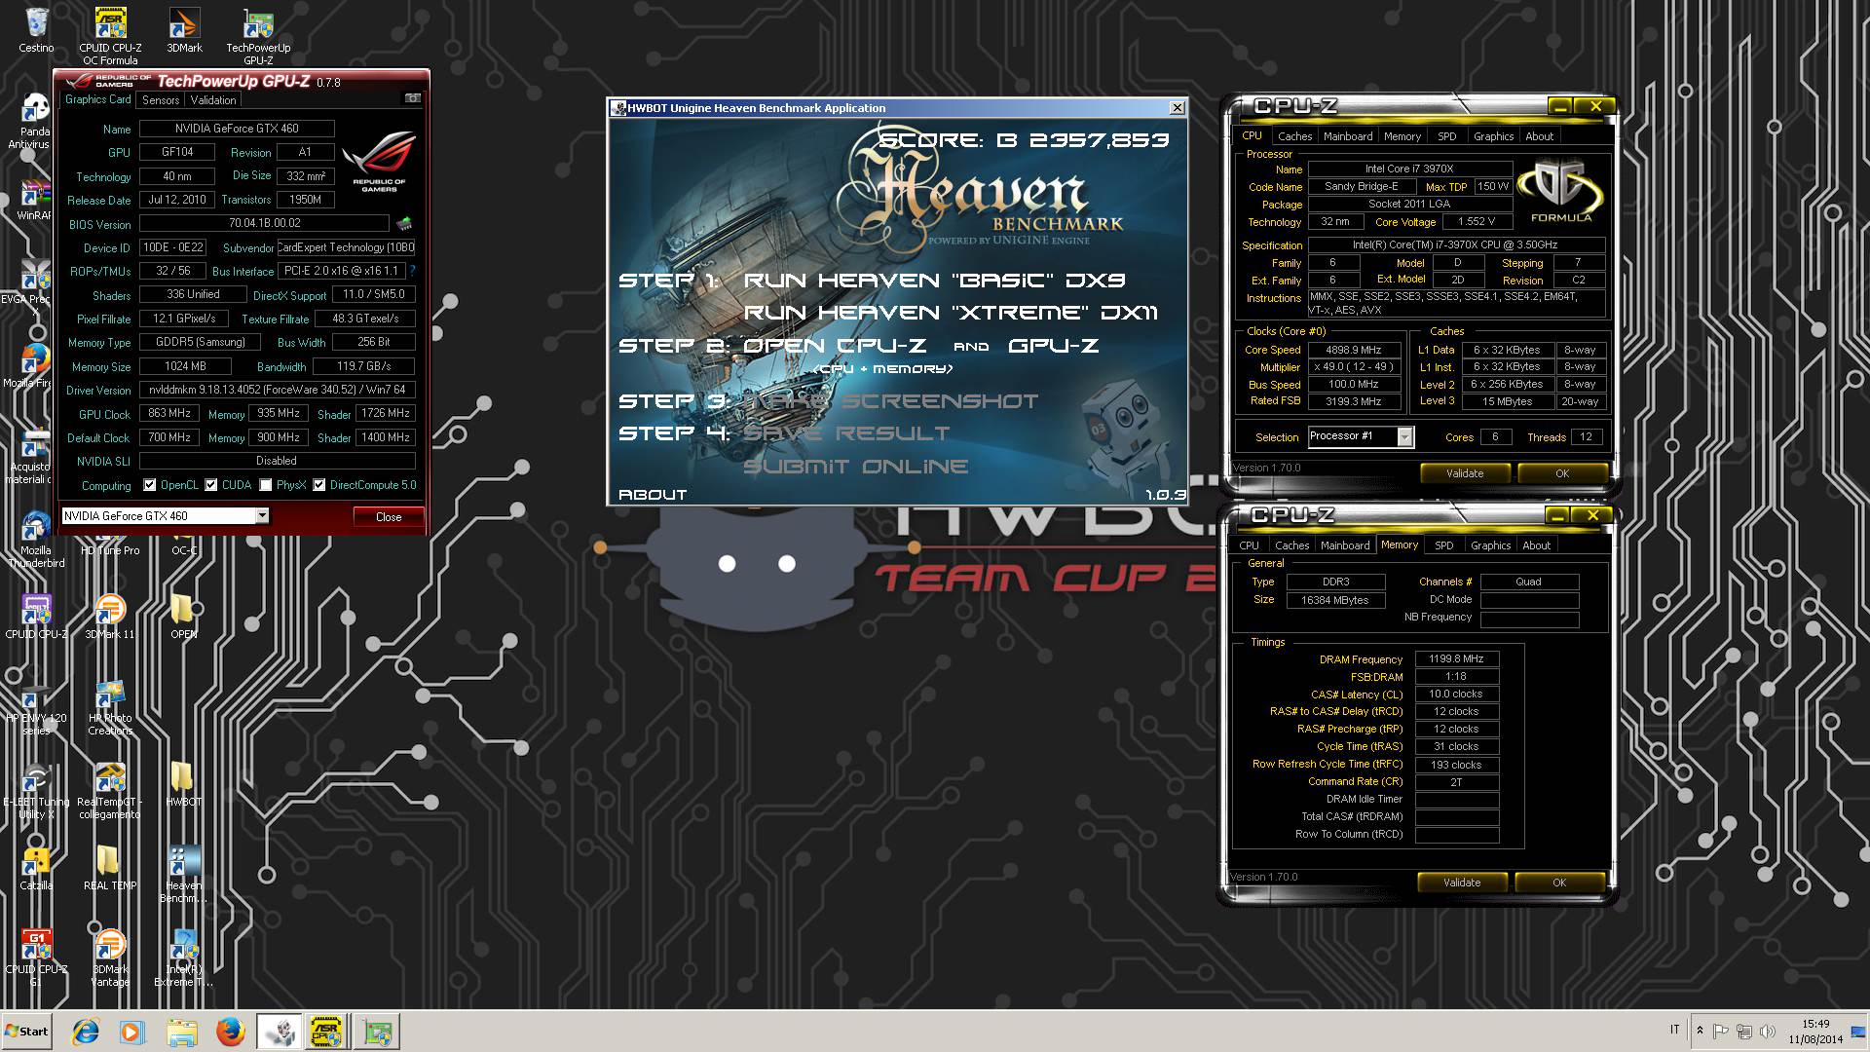Open the 3DMark Vantage desktop shortcut
This screenshot has width=1870, height=1052.
click(x=110, y=959)
